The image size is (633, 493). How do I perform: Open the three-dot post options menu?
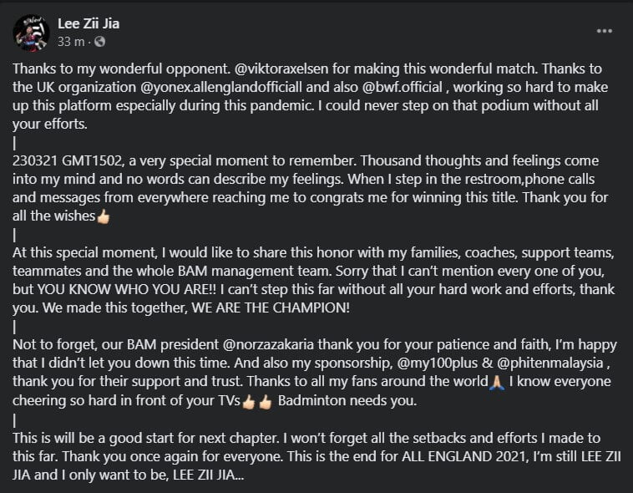pyautogui.click(x=604, y=31)
